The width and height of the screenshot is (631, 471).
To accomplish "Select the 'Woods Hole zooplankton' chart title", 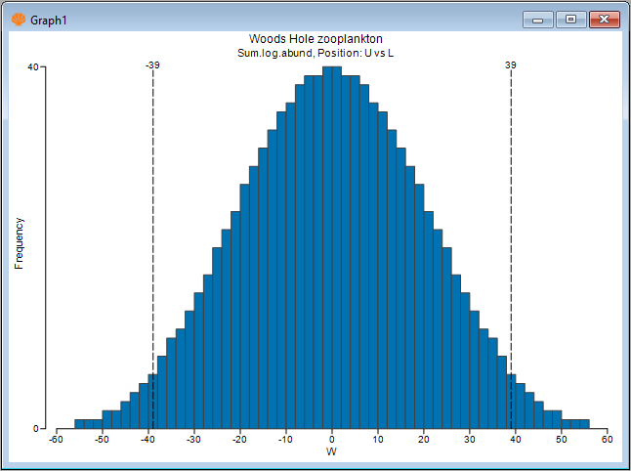I will pyautogui.click(x=322, y=39).
